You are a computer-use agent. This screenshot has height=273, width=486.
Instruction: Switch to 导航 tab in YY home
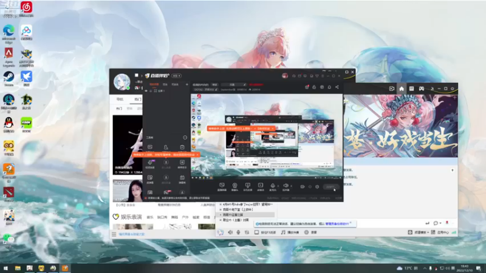pyautogui.click(x=120, y=99)
